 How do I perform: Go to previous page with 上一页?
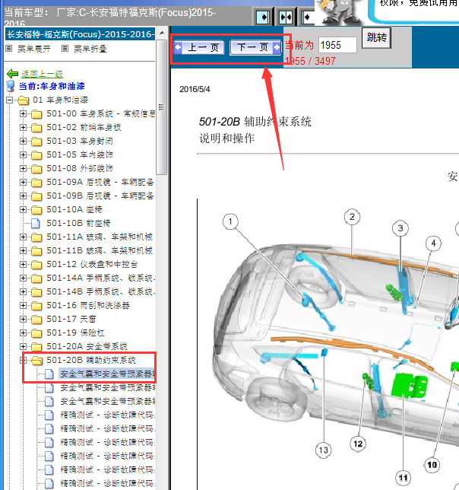[199, 47]
